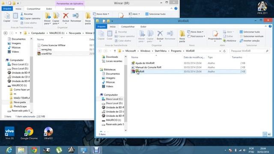Open uTorrent from taskbar
Screen dimensions: 274x154
pyautogui.click(x=59, y=150)
